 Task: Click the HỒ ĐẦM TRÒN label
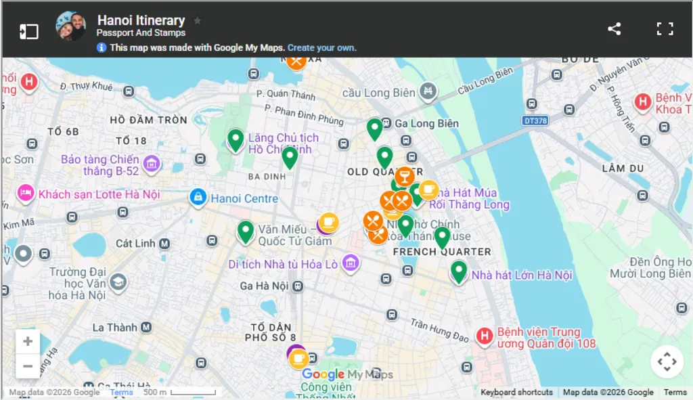tap(148, 120)
